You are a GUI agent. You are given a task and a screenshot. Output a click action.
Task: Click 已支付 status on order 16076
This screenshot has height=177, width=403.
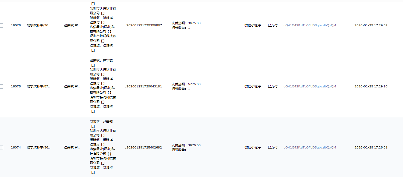pos(273,25)
